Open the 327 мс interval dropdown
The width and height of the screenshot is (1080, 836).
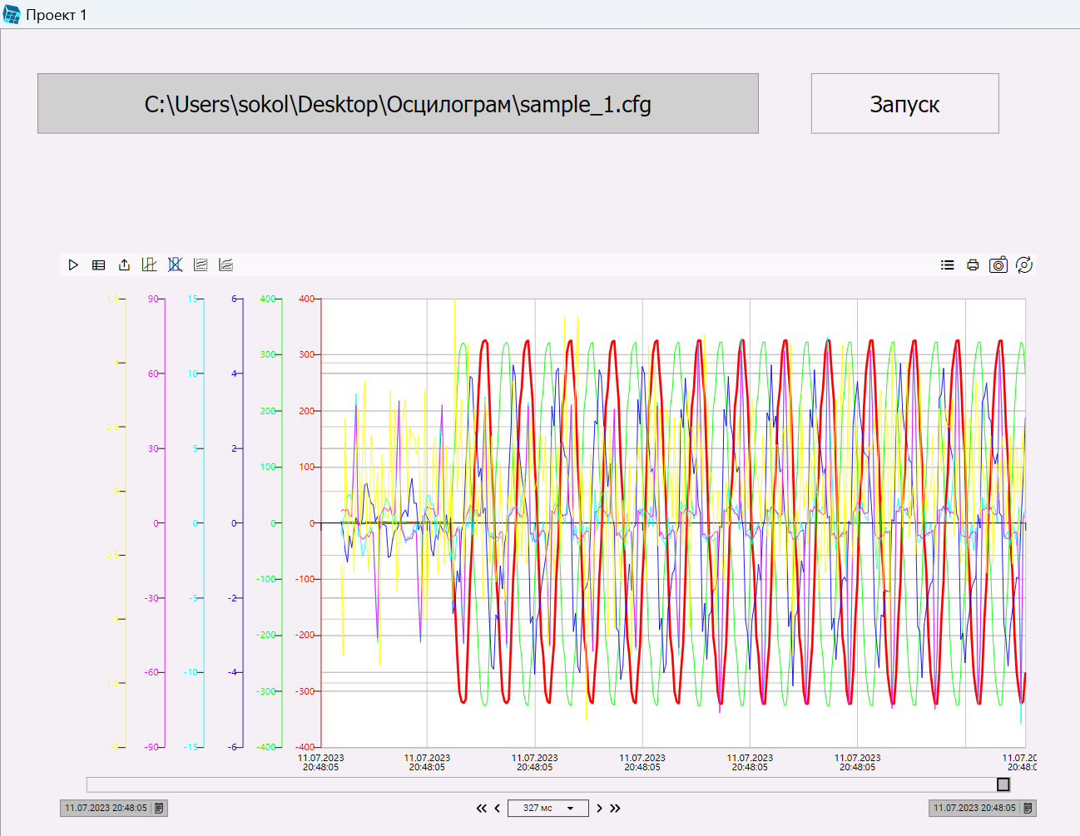(570, 809)
